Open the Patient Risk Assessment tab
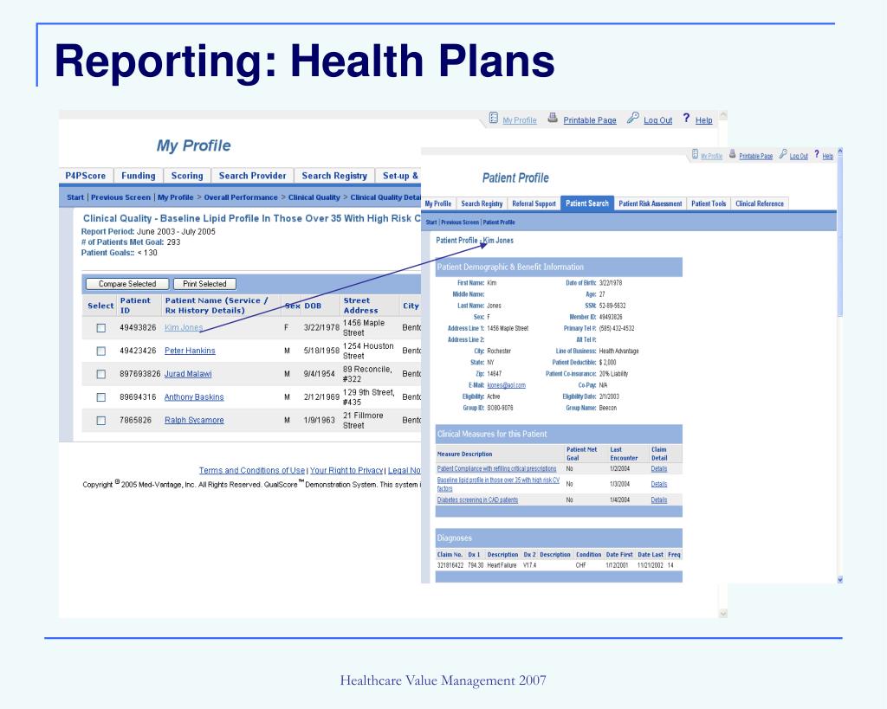Viewport: 887px width, 709px height. (x=650, y=203)
